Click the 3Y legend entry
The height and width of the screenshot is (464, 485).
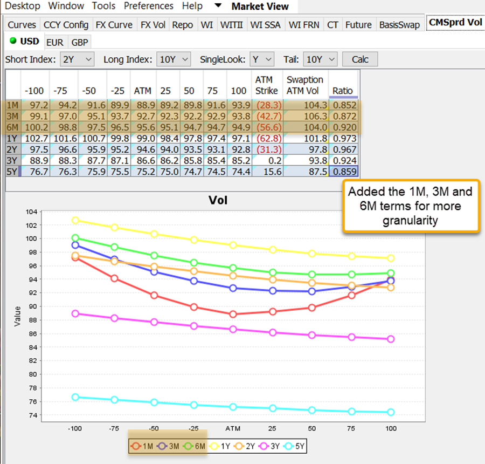point(269,446)
